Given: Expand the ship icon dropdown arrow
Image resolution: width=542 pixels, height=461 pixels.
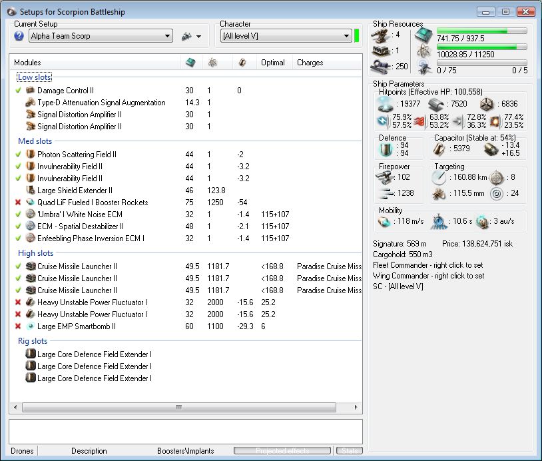Looking at the screenshot, I should (198, 37).
